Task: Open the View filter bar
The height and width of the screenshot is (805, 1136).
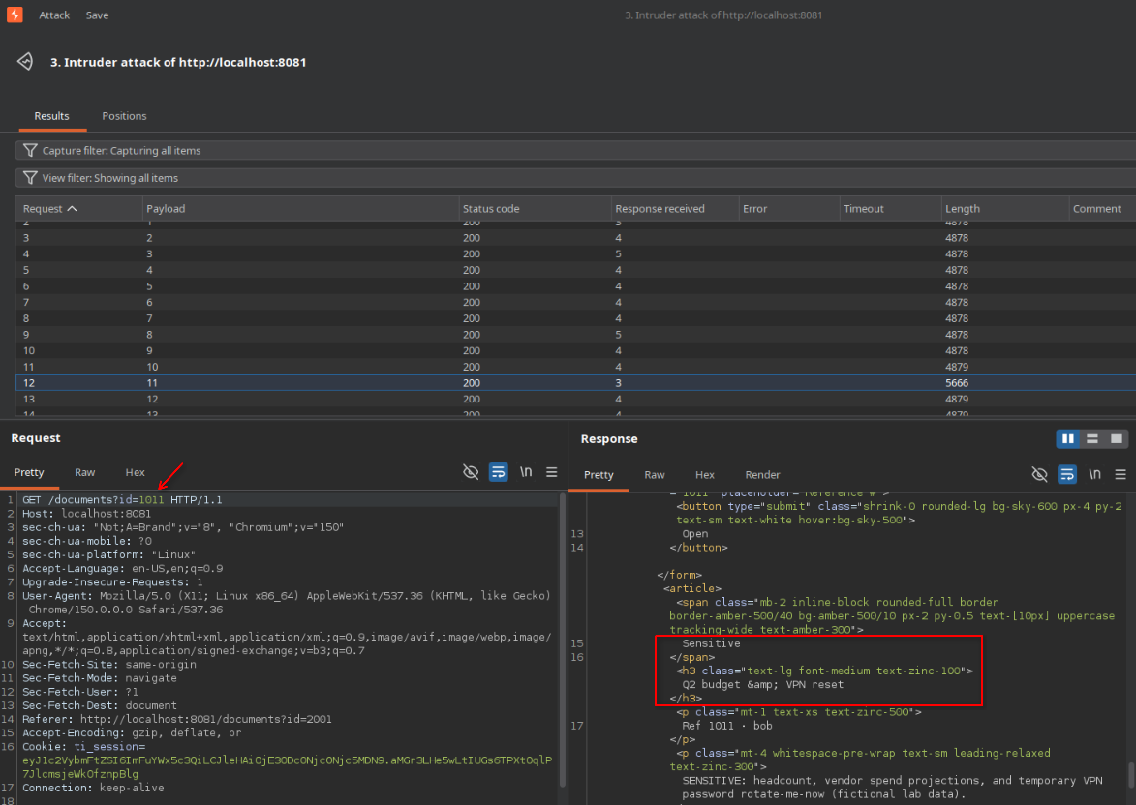Action: (576, 178)
